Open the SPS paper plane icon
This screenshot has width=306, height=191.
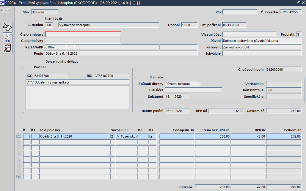7,38
